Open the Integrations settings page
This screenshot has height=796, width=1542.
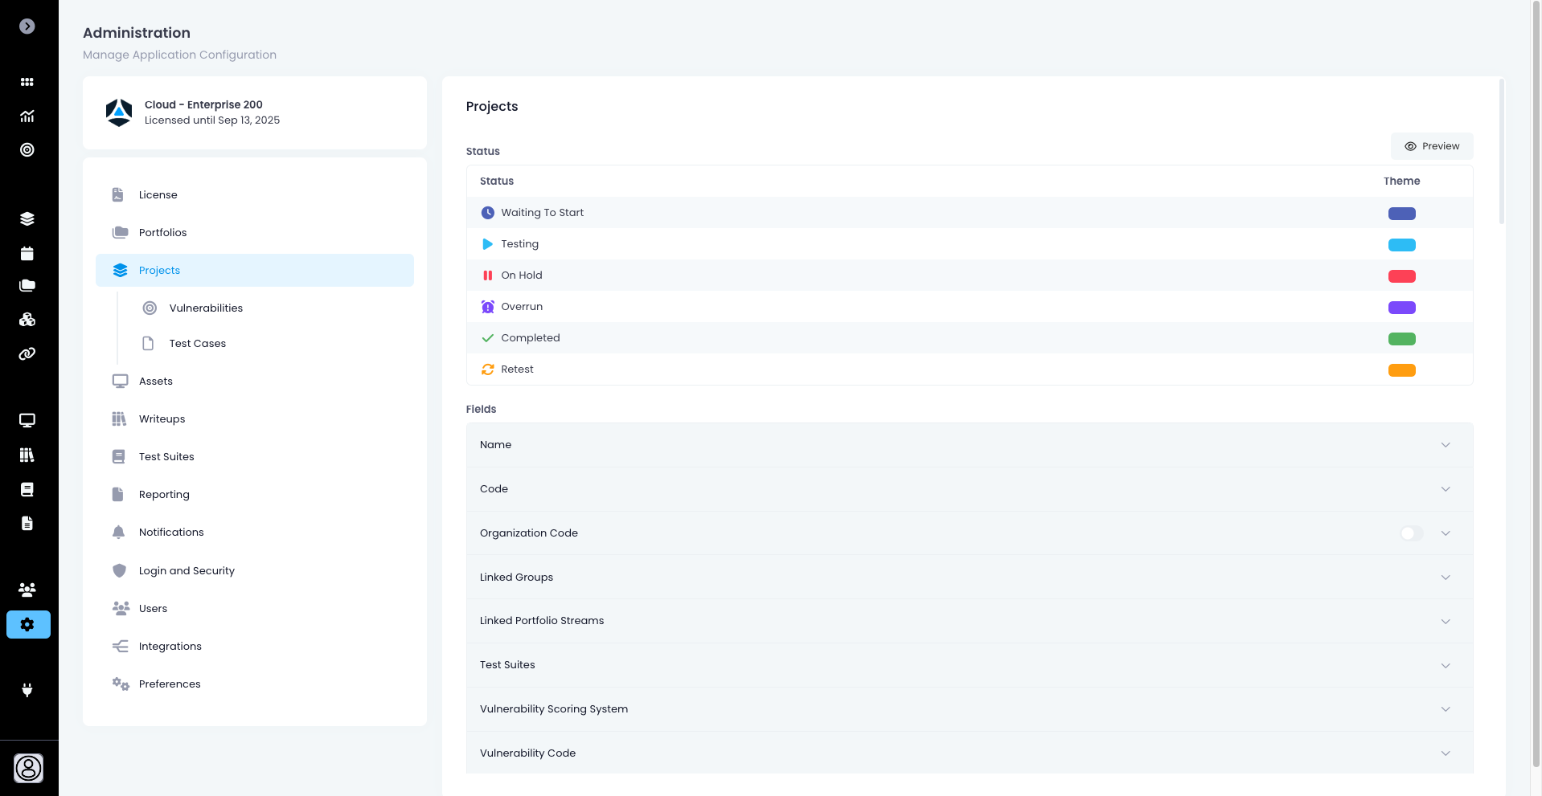(x=170, y=647)
